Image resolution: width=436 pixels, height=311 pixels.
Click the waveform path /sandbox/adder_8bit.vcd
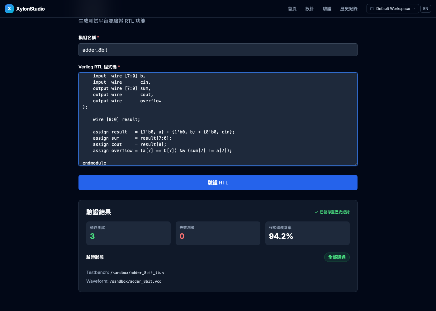136,281
